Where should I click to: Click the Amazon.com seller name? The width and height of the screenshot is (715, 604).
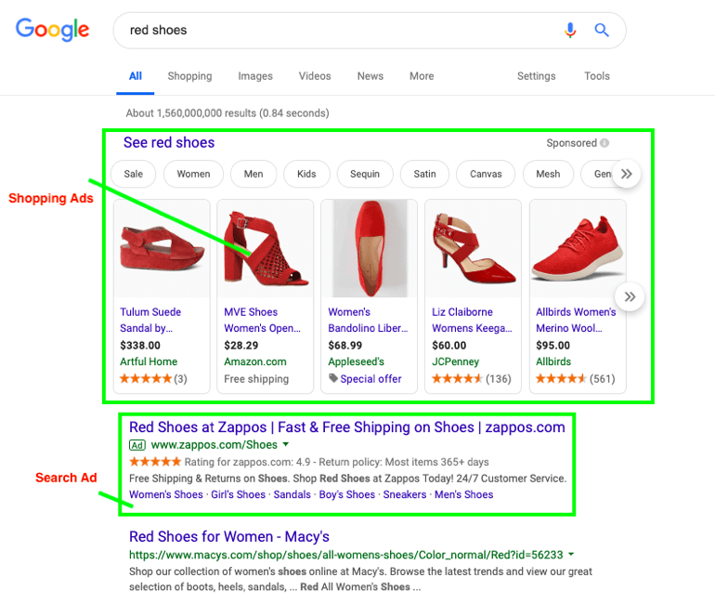tap(255, 361)
